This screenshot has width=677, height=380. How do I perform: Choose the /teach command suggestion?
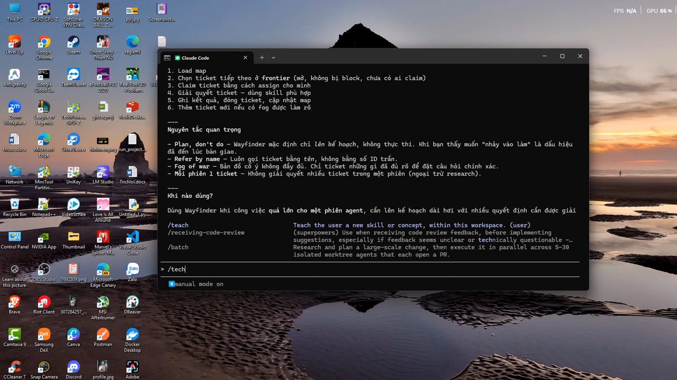[x=369, y=225]
